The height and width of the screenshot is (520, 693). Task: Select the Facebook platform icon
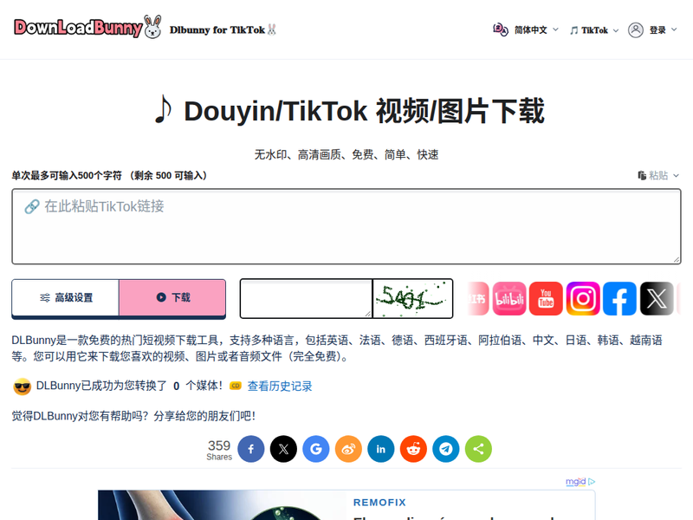[x=619, y=298]
